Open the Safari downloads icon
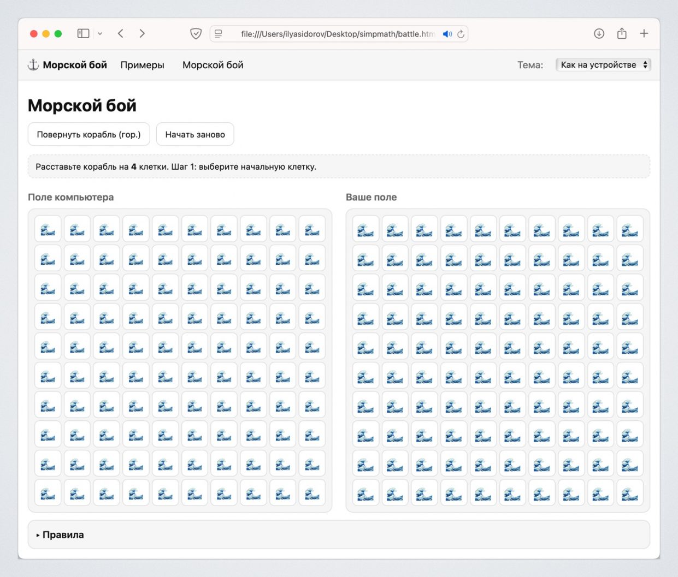 pyautogui.click(x=599, y=34)
